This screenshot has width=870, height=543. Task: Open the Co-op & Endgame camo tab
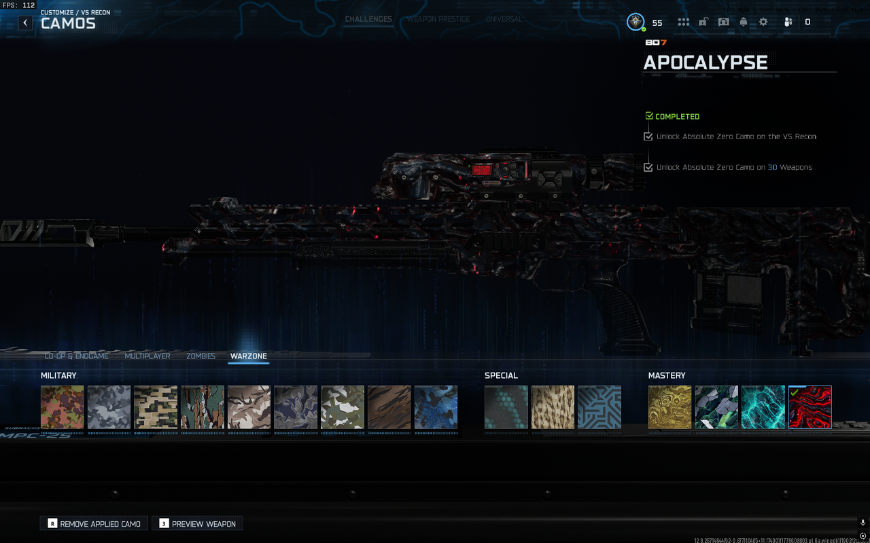[x=76, y=356]
